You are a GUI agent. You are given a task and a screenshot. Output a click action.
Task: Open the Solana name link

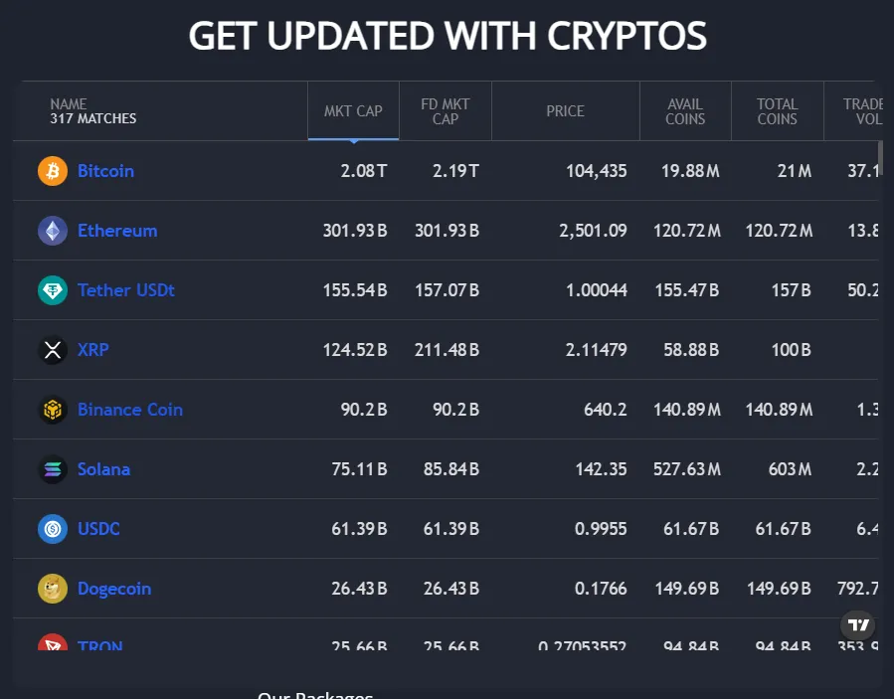tap(103, 469)
